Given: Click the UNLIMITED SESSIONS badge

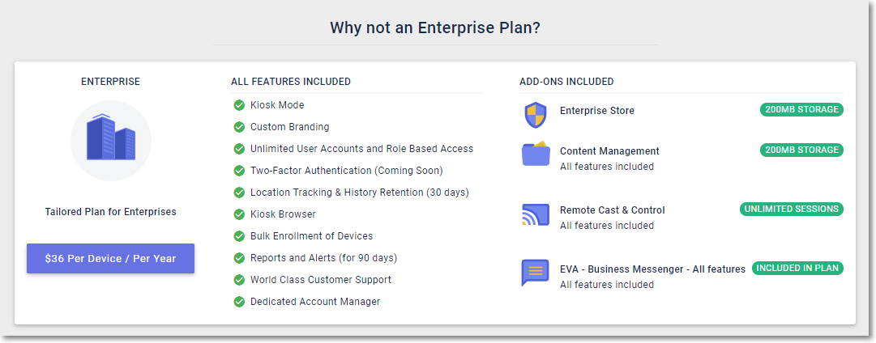Looking at the screenshot, I should coord(791,210).
